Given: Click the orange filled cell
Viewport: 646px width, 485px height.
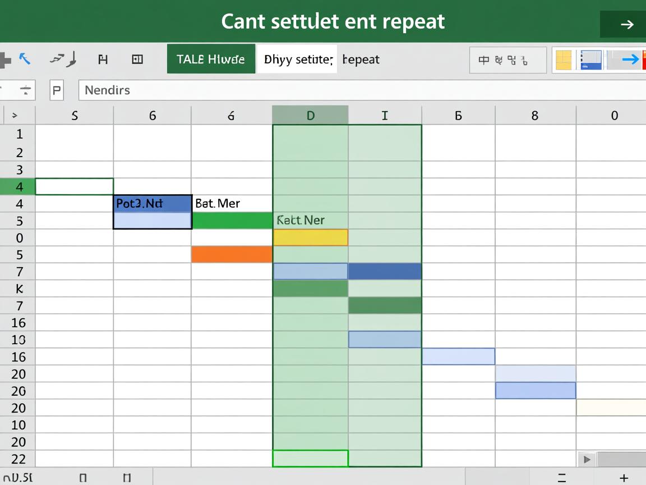Looking at the screenshot, I should coord(232,255).
